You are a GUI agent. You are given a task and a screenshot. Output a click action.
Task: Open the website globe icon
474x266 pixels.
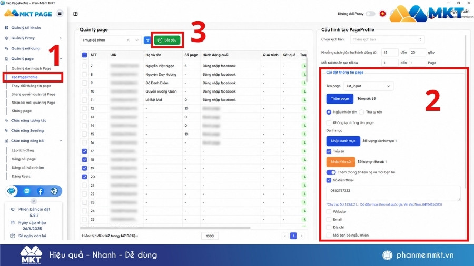click(x=54, y=191)
